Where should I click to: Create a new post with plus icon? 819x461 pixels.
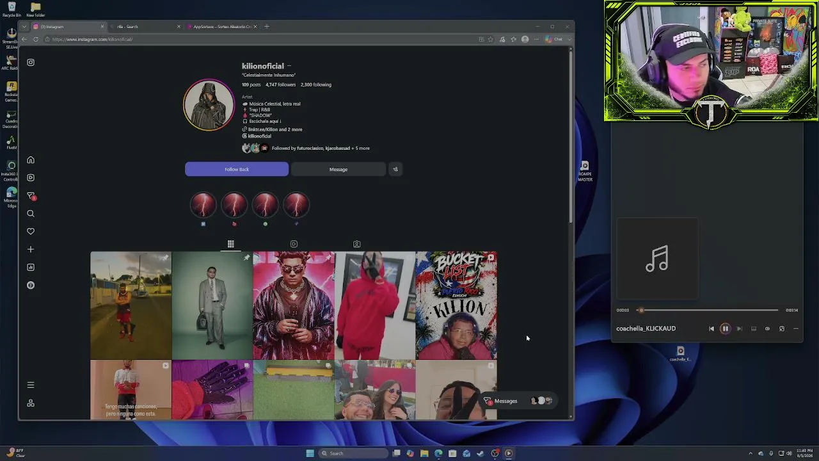click(x=31, y=250)
